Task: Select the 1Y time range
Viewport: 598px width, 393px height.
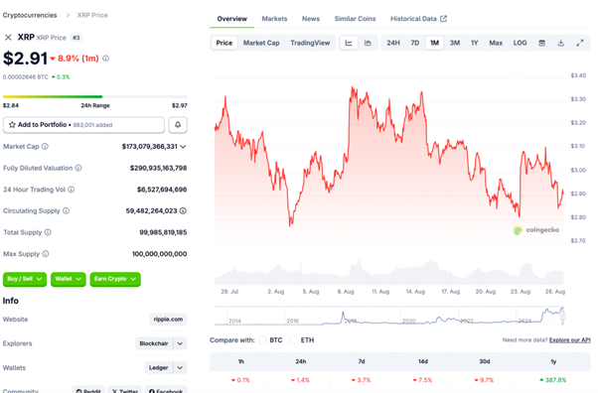Action: click(x=475, y=43)
